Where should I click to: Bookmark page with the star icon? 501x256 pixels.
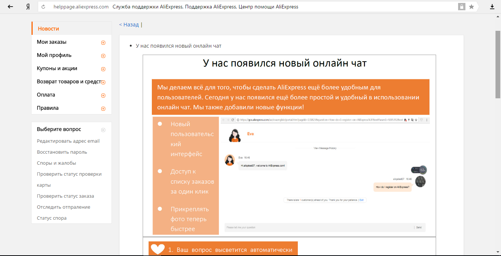click(471, 7)
